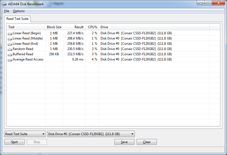Click the drive text in Average Read Access row
227x155 pixels.
pos(136,59)
